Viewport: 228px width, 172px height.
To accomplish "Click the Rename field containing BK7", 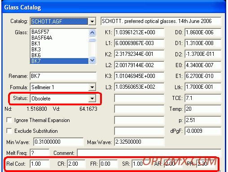I will click(63, 76).
